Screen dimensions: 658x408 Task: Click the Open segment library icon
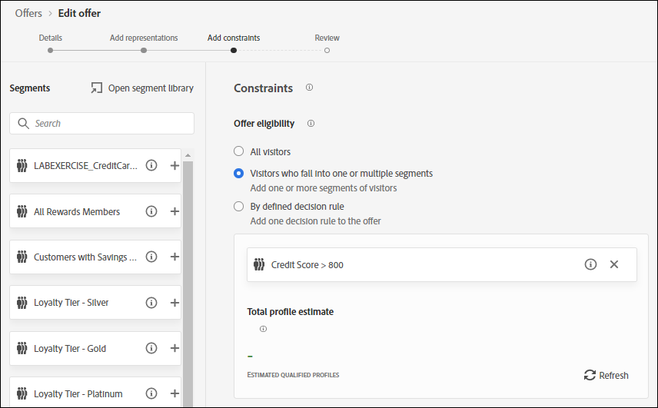(97, 88)
